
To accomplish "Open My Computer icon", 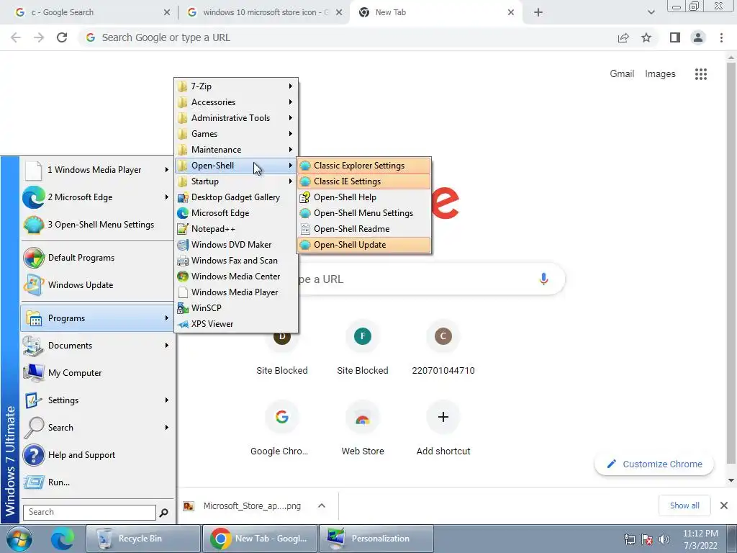I will (34, 373).
